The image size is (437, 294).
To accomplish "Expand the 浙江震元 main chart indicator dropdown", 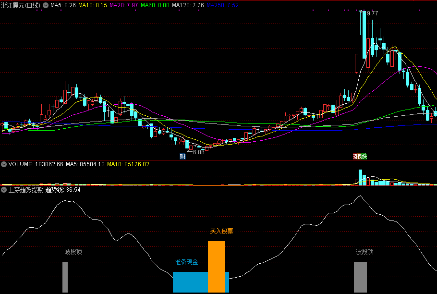I will 46,5.
